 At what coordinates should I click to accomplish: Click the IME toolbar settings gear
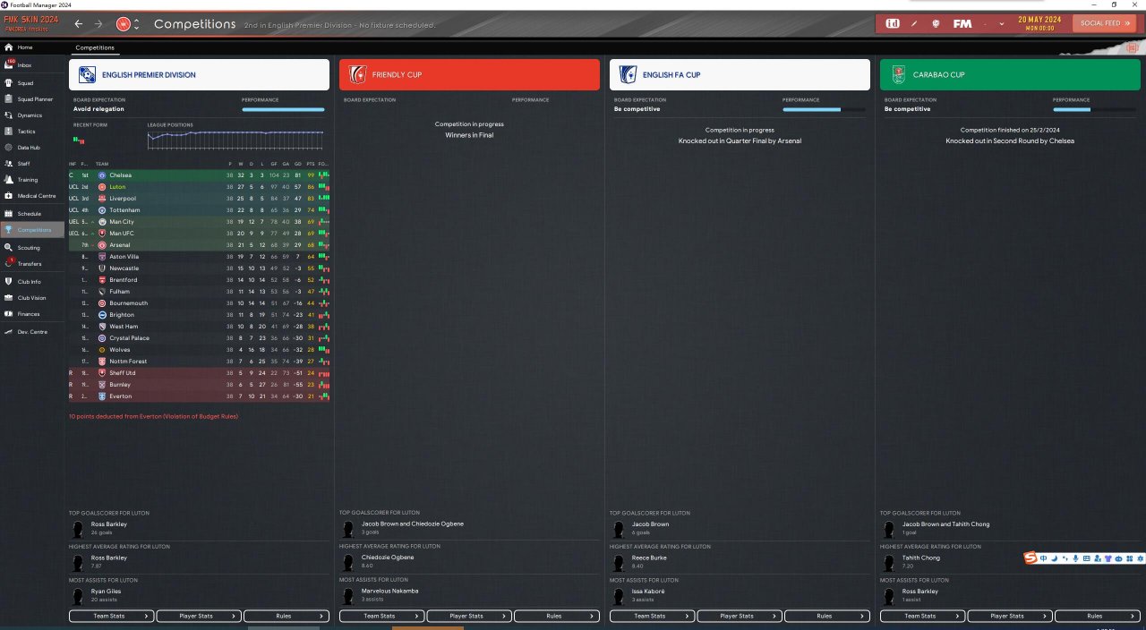[1140, 558]
